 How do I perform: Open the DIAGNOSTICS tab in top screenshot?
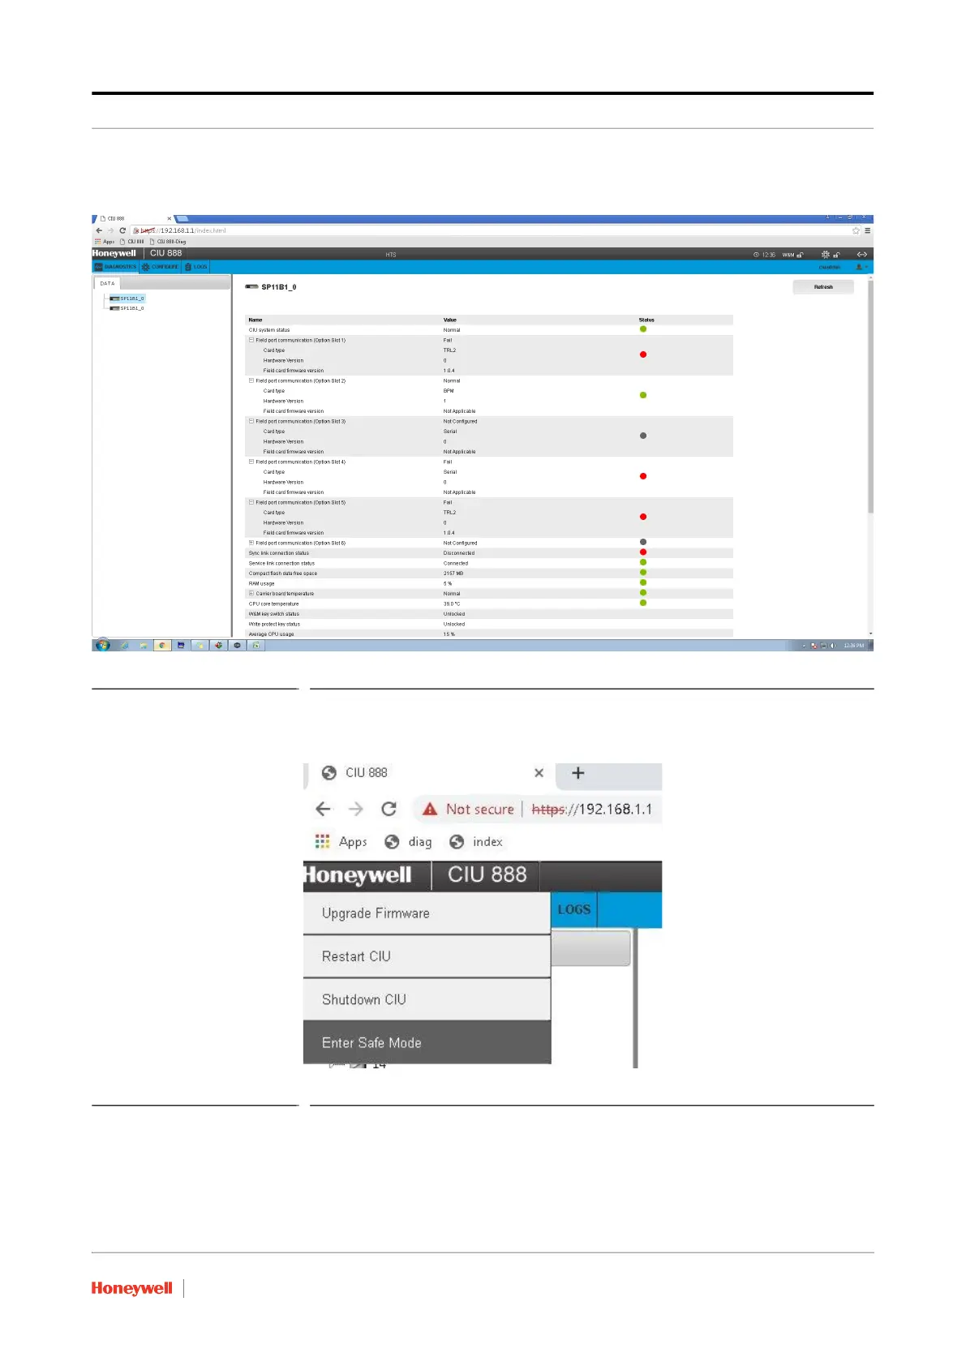115,267
